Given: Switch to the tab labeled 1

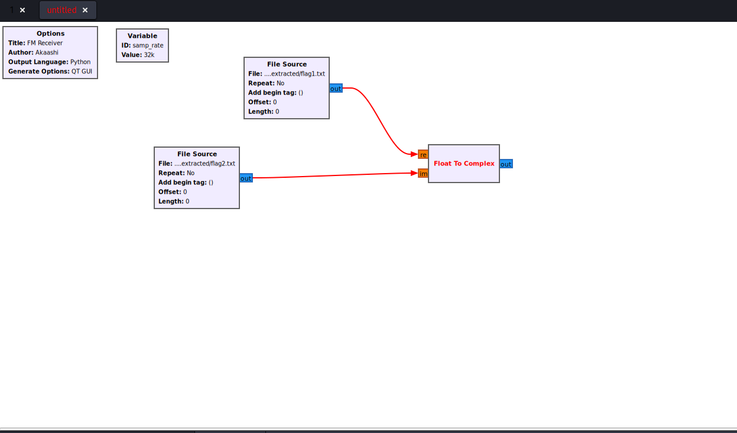Looking at the screenshot, I should tap(12, 10).
